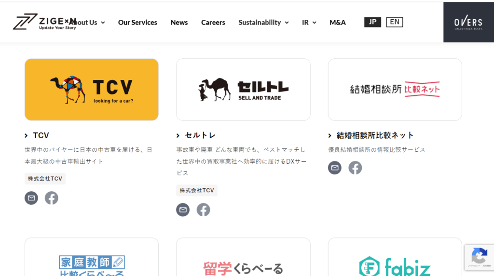
Task: Expand the Sustainability dropdown menu
Action: (263, 23)
